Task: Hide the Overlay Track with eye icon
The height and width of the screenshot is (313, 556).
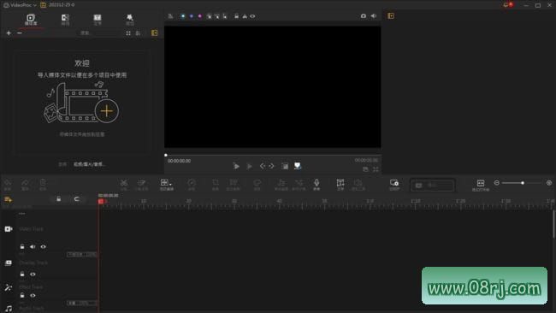Action: click(x=33, y=274)
